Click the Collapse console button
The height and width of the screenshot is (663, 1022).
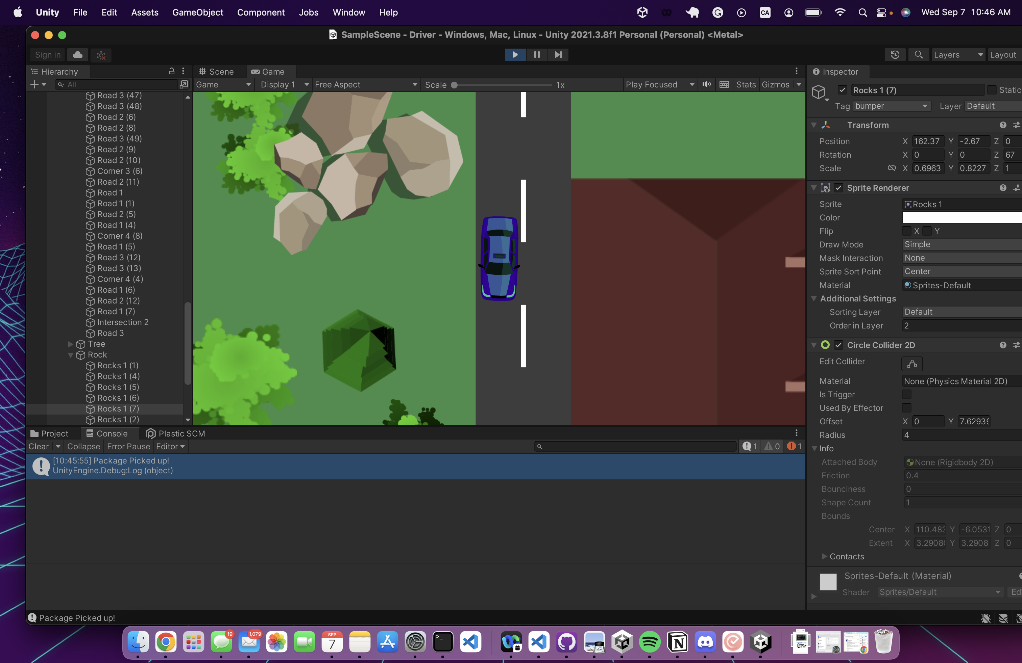point(83,446)
